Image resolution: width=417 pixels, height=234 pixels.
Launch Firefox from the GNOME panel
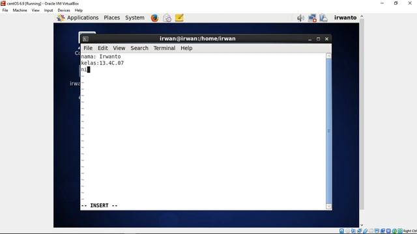point(154,18)
